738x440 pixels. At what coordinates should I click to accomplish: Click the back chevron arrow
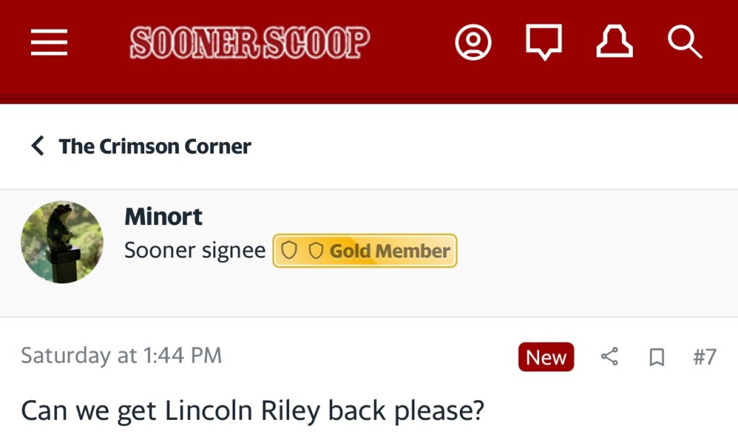[x=37, y=146]
